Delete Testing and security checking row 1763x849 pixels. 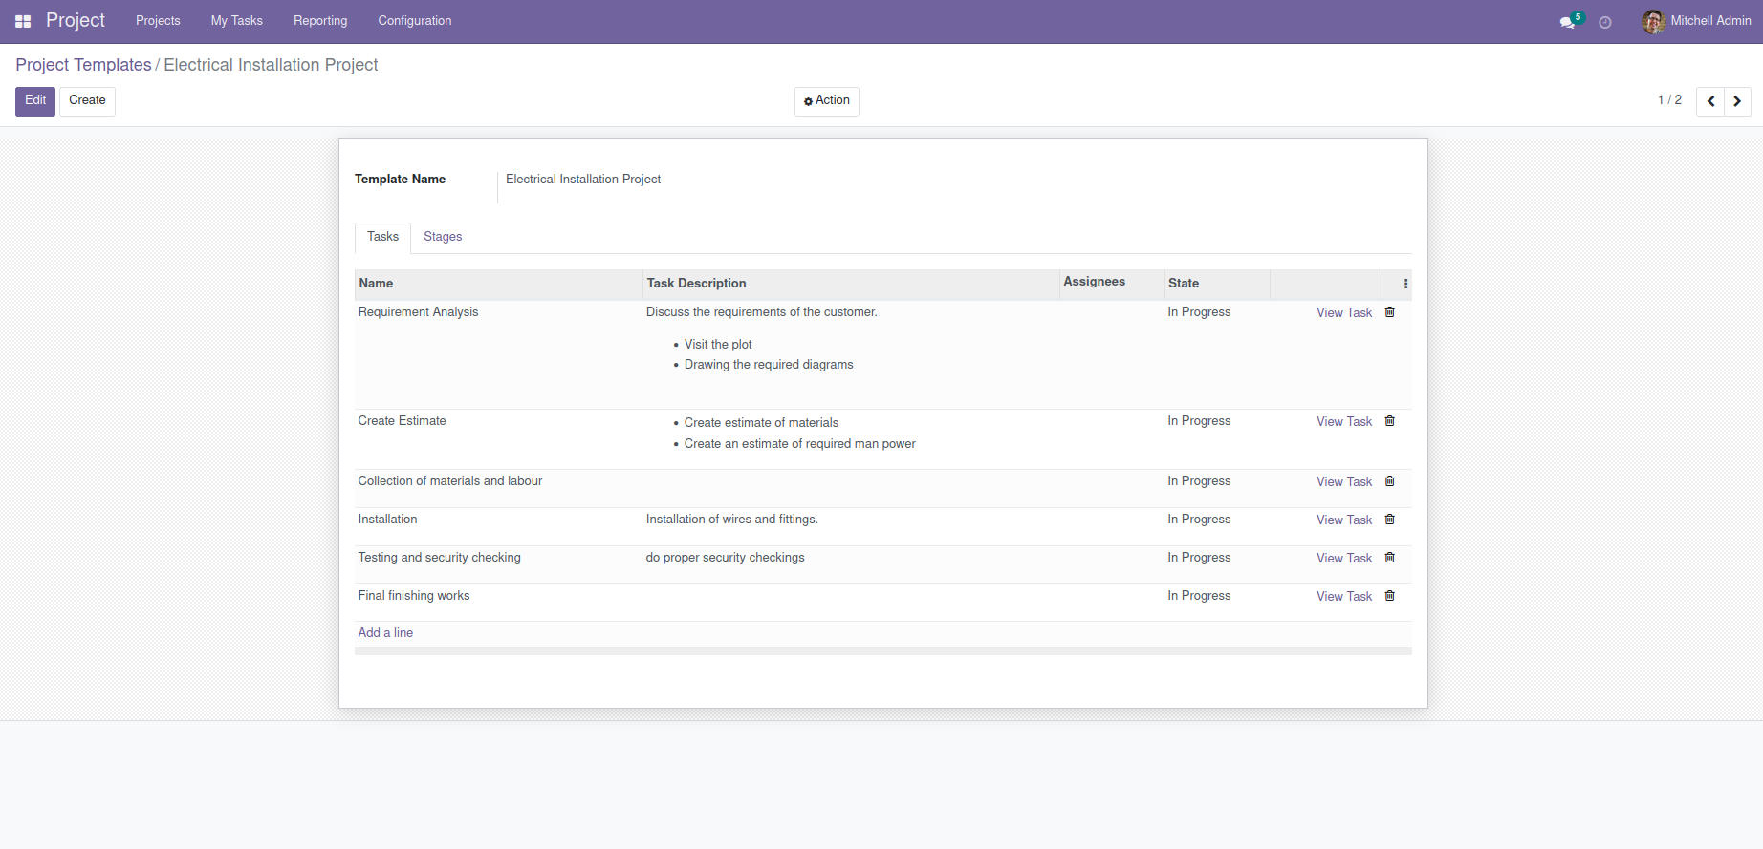pos(1390,558)
